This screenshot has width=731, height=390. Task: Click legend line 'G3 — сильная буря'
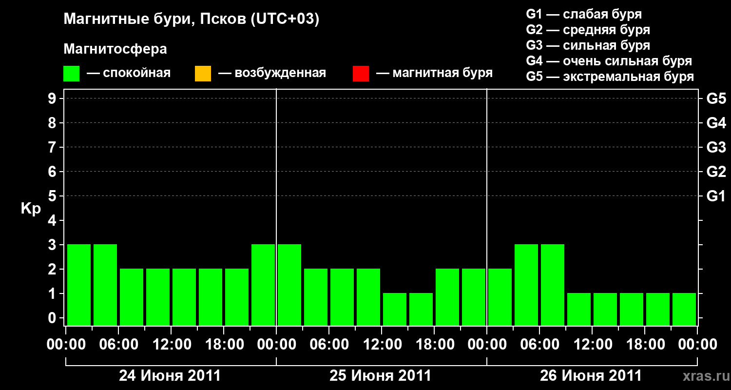(588, 45)
